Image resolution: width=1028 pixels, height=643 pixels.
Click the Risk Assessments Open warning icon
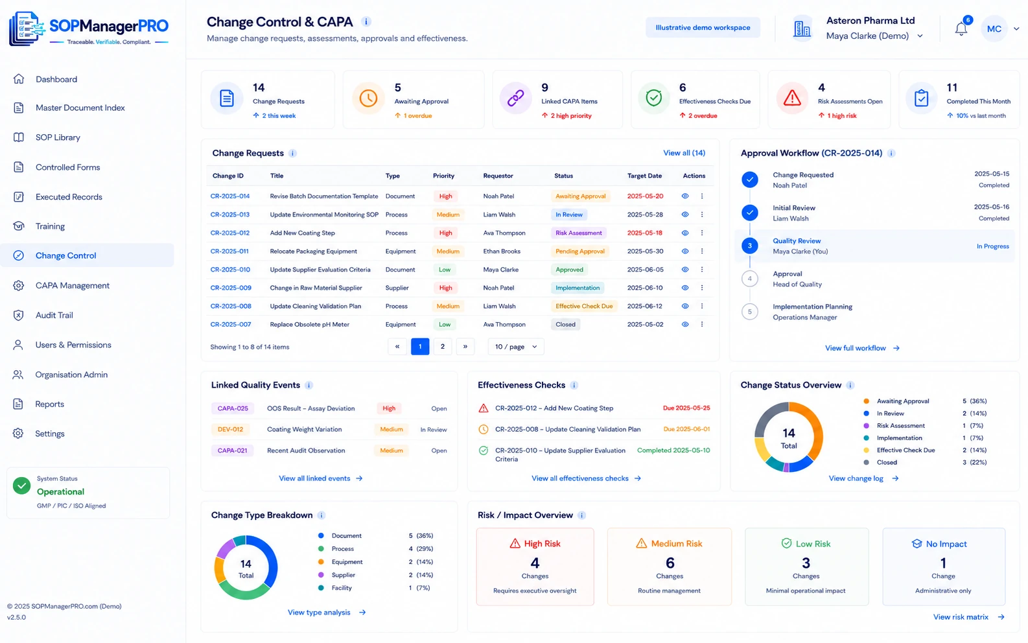click(792, 99)
